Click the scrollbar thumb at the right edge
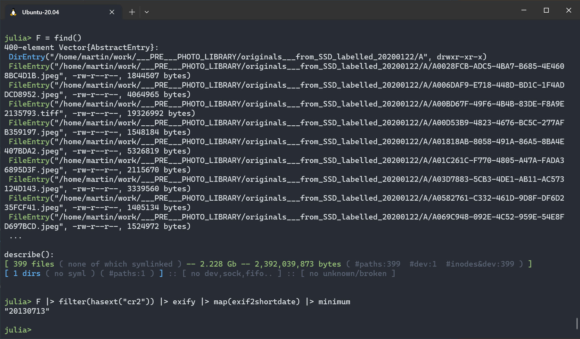The width and height of the screenshot is (580, 339). pyautogui.click(x=577, y=323)
